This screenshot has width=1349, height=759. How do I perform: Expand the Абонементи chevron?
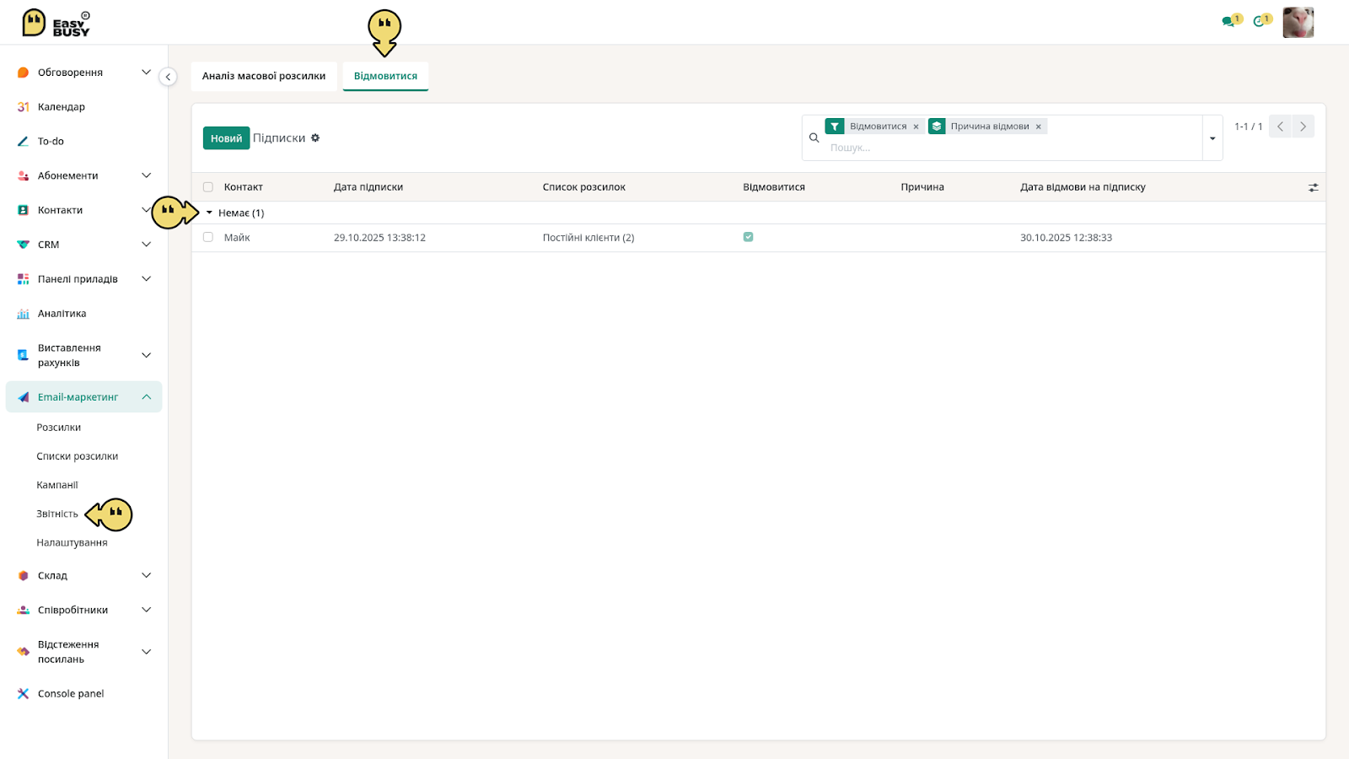point(146,175)
